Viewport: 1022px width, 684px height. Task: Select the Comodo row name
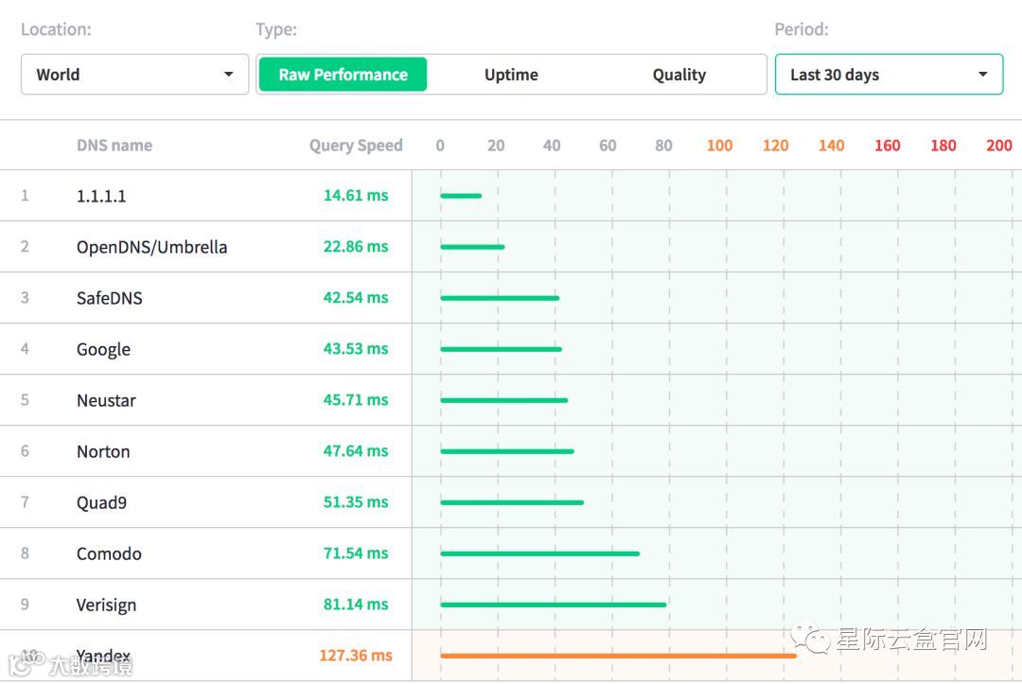tap(109, 553)
